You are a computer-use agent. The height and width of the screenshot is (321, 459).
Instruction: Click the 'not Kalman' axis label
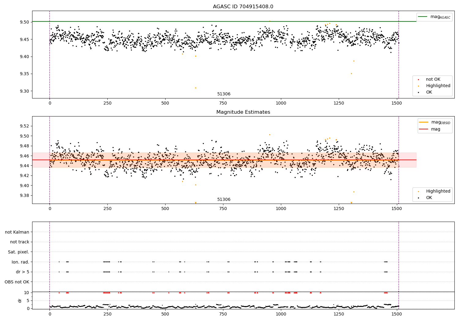[x=17, y=232]
